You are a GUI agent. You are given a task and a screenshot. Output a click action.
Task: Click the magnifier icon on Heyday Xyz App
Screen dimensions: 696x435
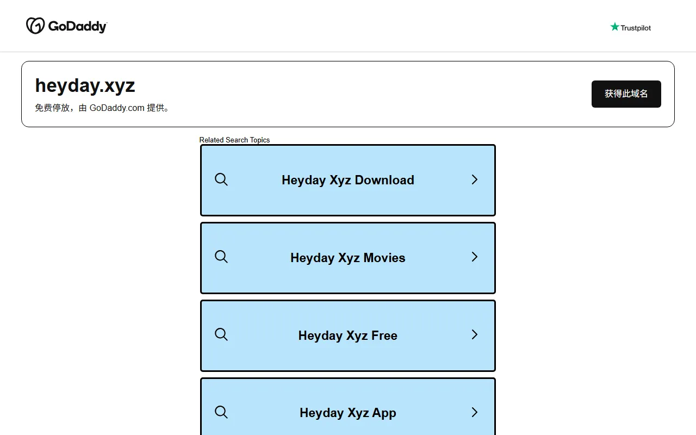(221, 412)
